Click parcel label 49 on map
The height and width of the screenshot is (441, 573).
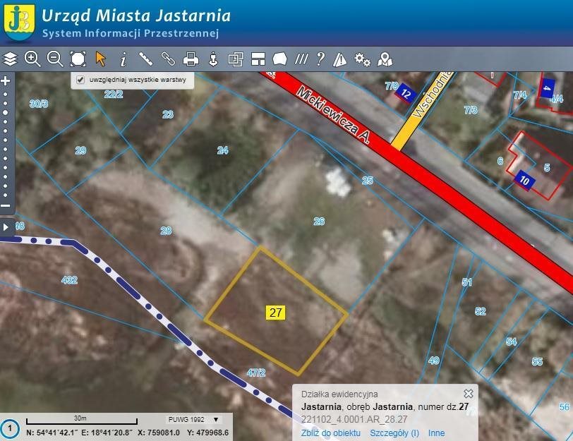[433, 361]
